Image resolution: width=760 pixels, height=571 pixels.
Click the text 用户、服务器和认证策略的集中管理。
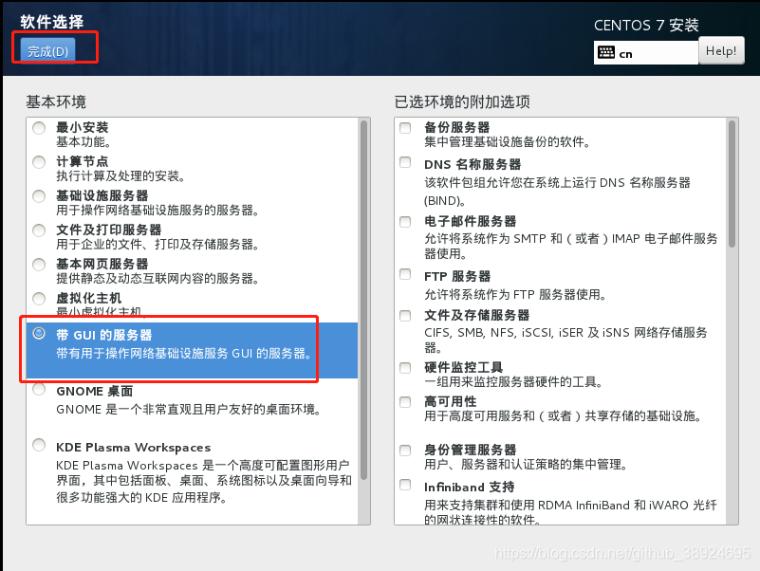527,465
